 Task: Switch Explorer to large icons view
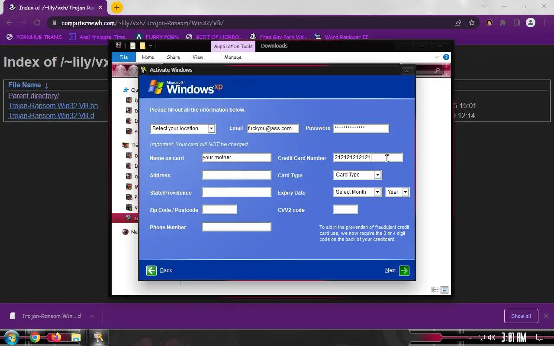pos(444,290)
